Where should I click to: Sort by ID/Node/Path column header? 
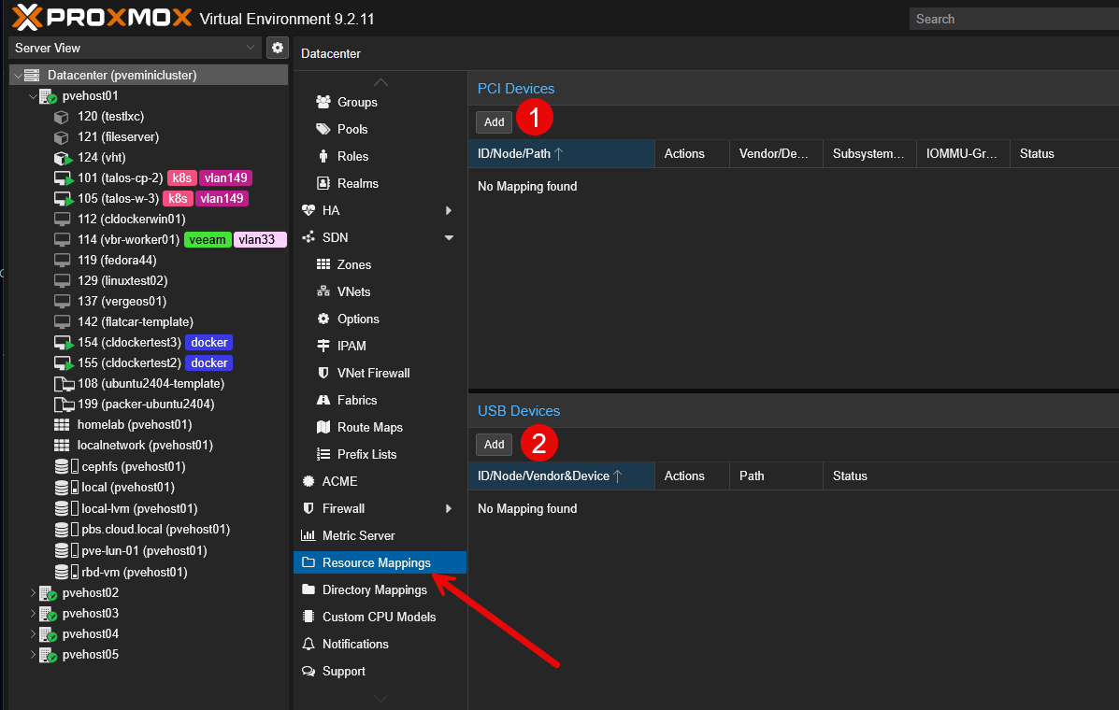click(x=561, y=154)
